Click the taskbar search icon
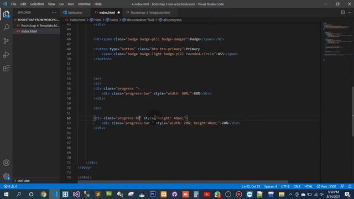The image size is (354, 199). (19, 194)
